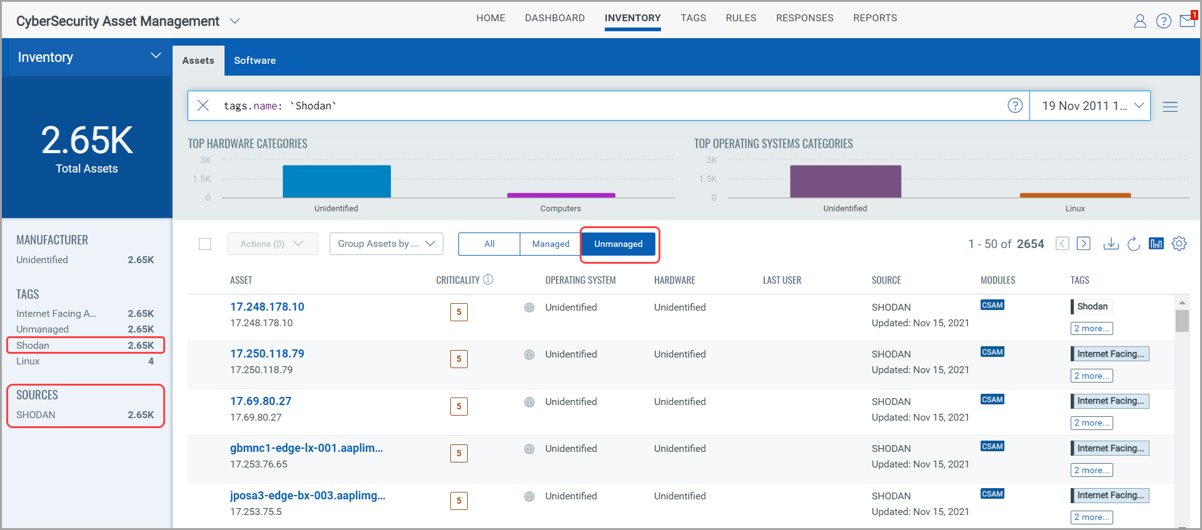
Task: Filter by Shodan tag in sidebar
Action: pyautogui.click(x=85, y=345)
